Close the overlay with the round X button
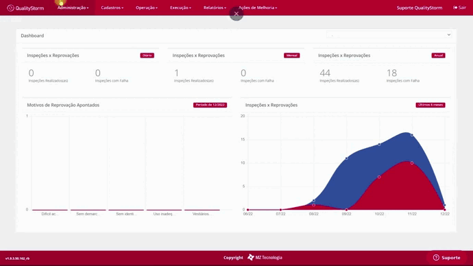The height and width of the screenshot is (266, 473). 236,14
